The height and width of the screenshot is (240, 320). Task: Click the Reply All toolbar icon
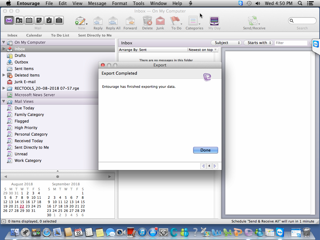(x=113, y=21)
